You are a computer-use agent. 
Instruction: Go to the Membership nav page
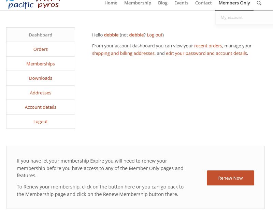pyautogui.click(x=138, y=3)
